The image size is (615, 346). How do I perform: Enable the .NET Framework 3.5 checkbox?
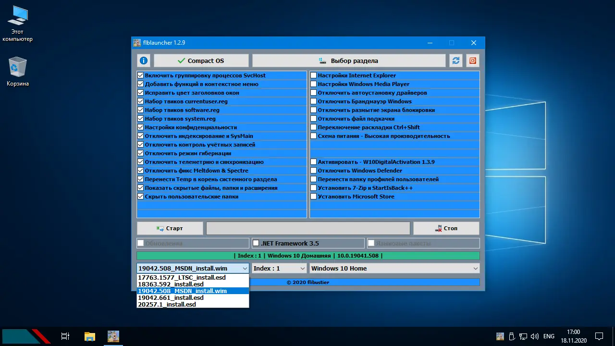(256, 243)
